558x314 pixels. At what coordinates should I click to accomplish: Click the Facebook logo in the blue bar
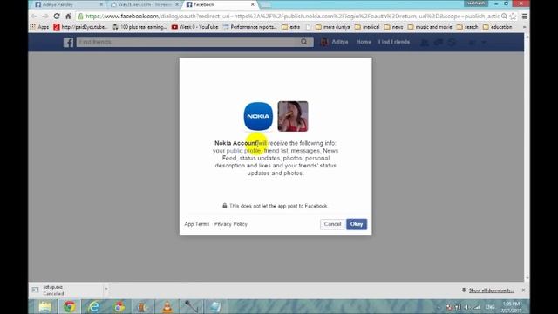[68, 43]
